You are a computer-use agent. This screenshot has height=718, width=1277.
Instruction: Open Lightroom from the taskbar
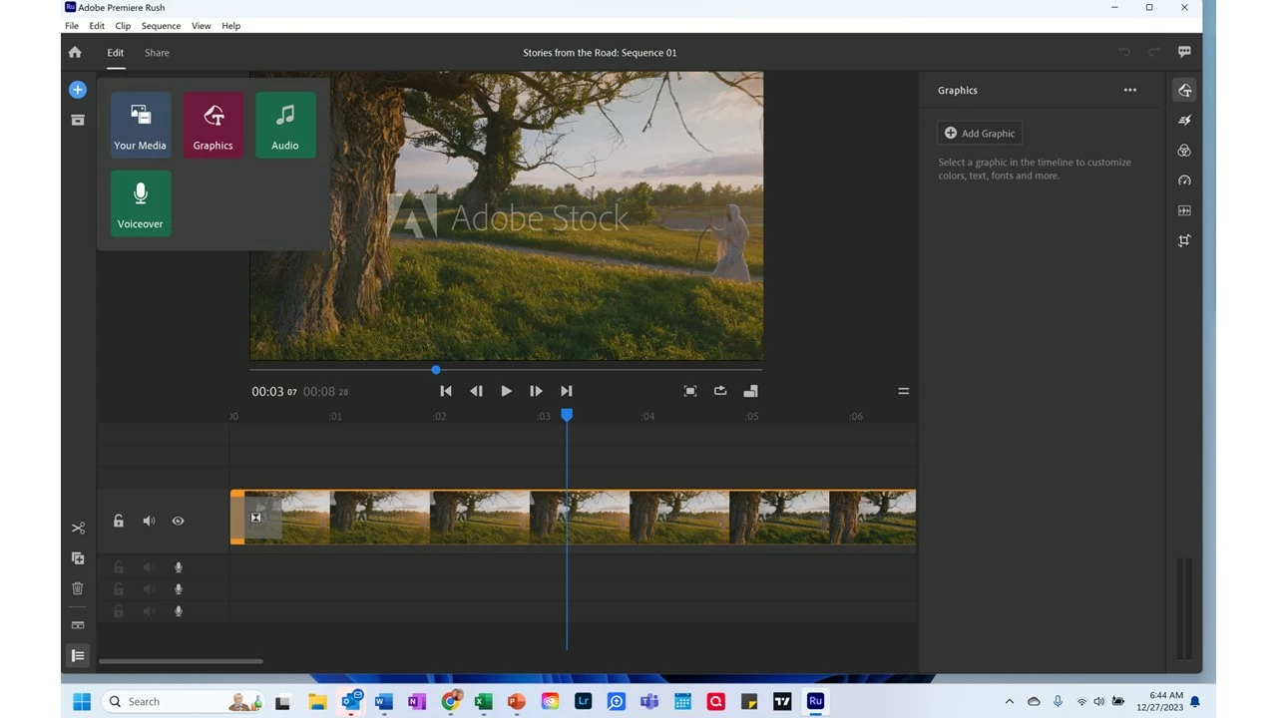click(584, 701)
